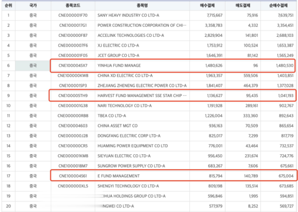Select TBEA CO LTD-A

[x=112, y=116]
